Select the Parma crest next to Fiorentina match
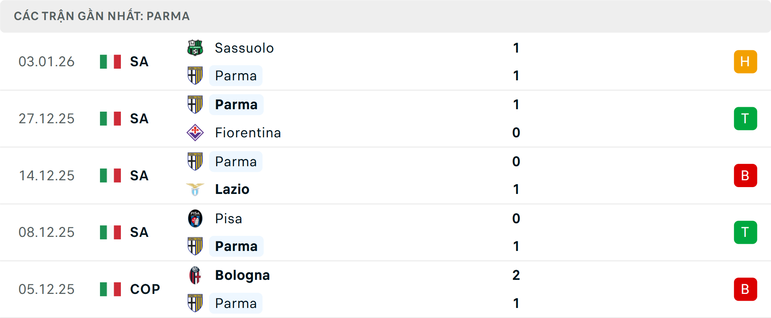771x318 pixels. [195, 104]
